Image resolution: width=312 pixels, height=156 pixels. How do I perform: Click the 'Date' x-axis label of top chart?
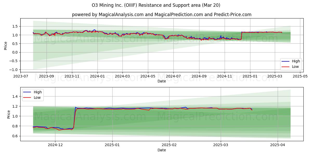(162, 81)
